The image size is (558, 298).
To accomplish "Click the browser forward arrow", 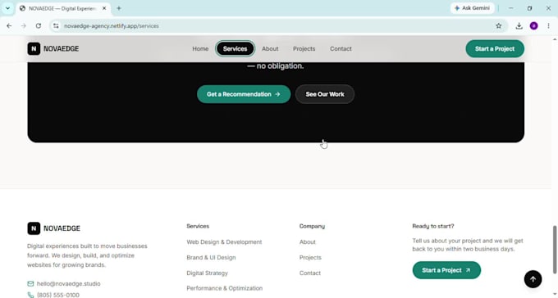I will tap(24, 26).
